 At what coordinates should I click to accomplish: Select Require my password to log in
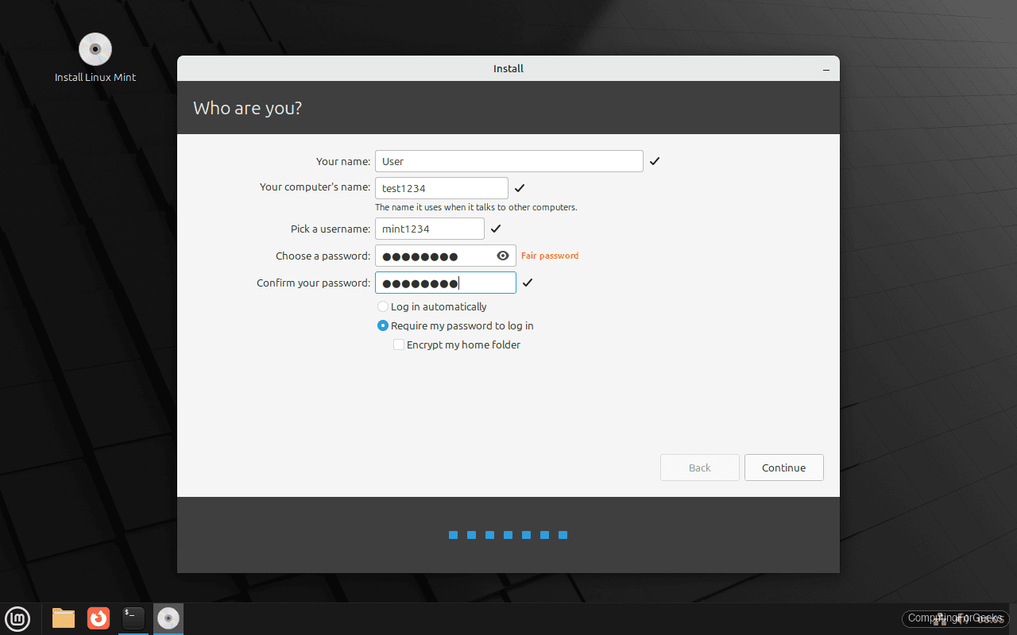[383, 325]
